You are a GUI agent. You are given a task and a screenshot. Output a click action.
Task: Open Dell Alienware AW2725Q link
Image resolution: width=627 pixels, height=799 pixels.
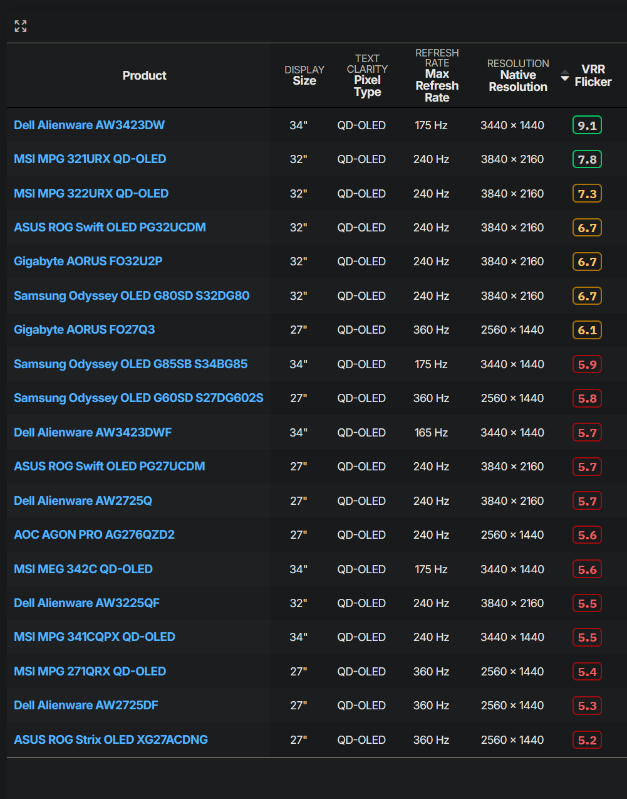(83, 500)
